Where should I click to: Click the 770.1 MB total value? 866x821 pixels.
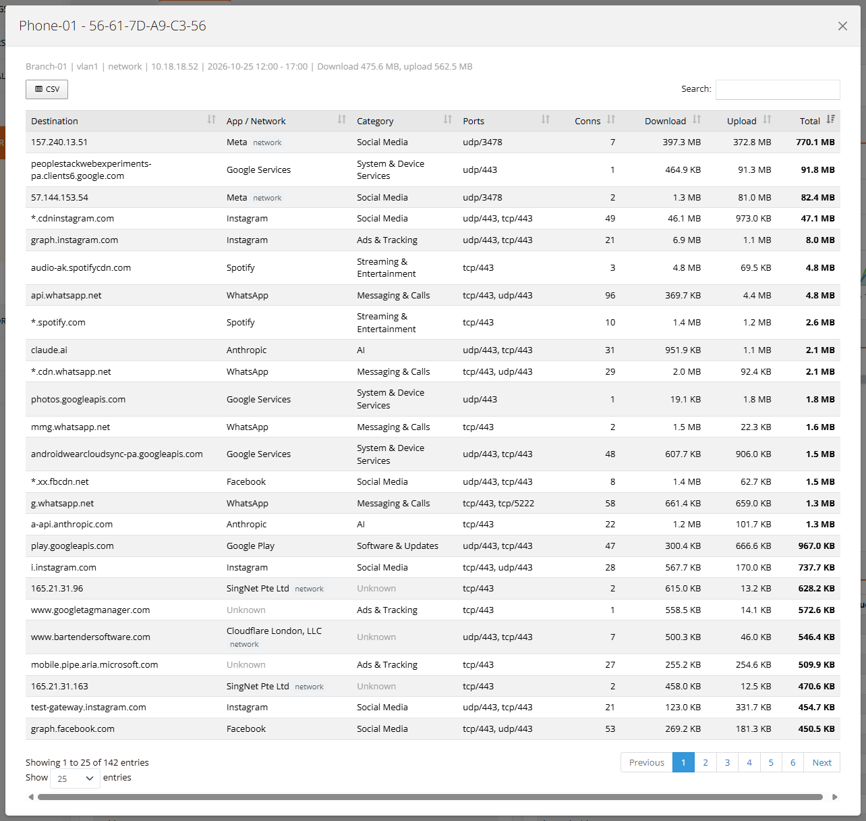click(x=815, y=142)
